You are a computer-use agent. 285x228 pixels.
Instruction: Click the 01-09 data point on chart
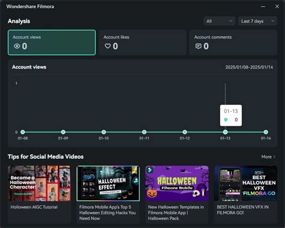tap(63, 132)
